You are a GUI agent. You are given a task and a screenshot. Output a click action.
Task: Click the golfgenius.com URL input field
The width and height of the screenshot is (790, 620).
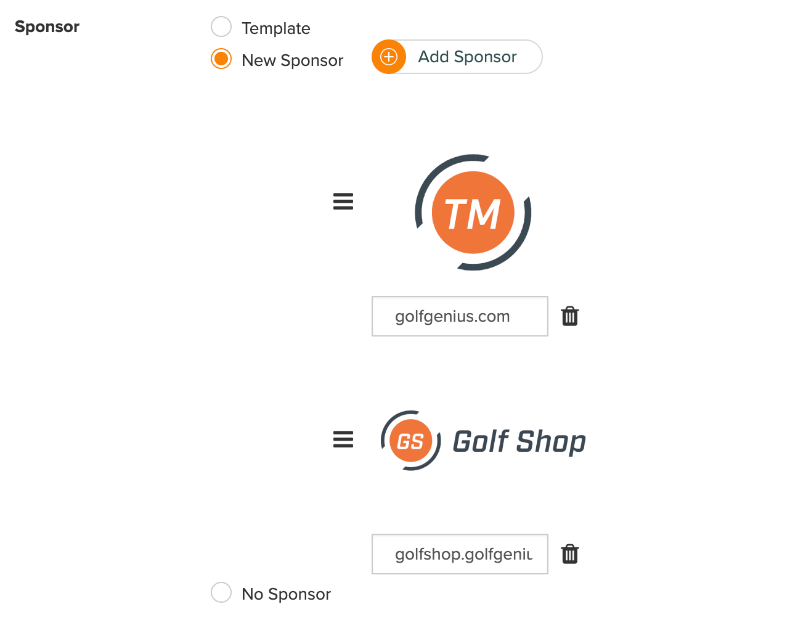point(460,316)
